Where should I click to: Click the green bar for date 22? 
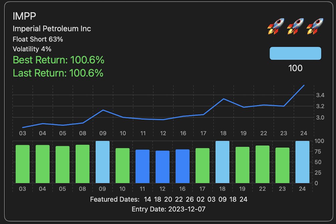(263, 164)
